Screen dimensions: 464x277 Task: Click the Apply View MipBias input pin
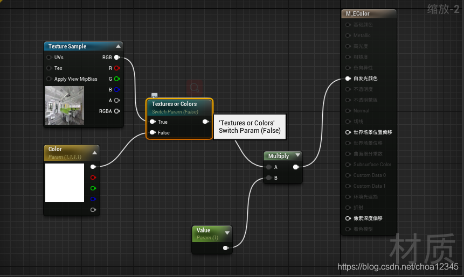pos(49,79)
